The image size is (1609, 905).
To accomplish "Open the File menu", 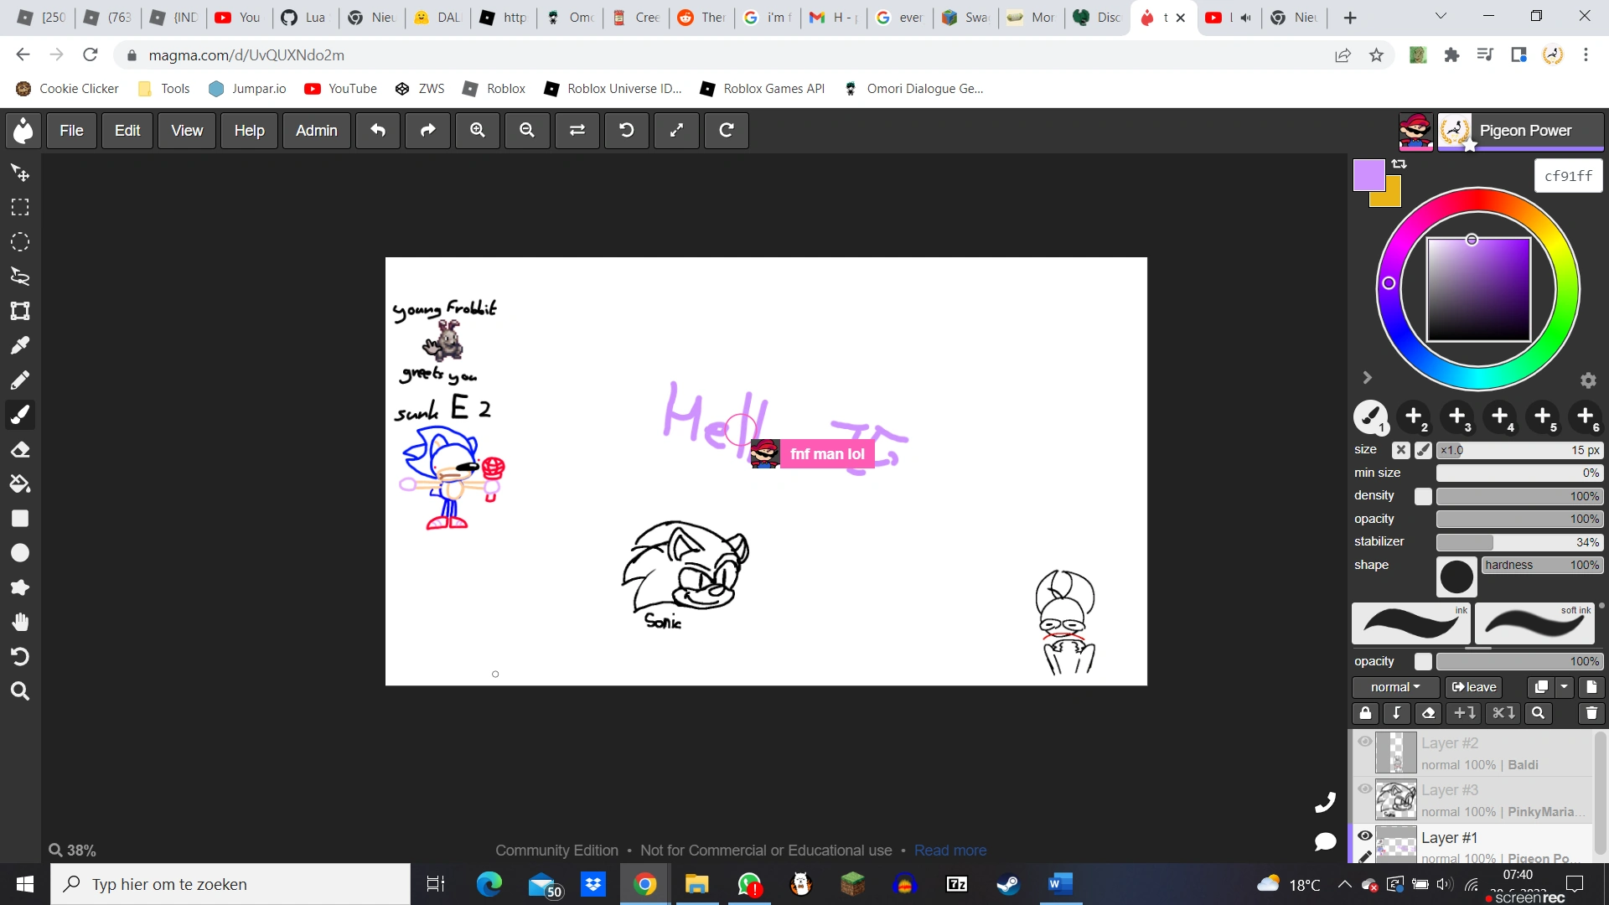I will tap(71, 131).
